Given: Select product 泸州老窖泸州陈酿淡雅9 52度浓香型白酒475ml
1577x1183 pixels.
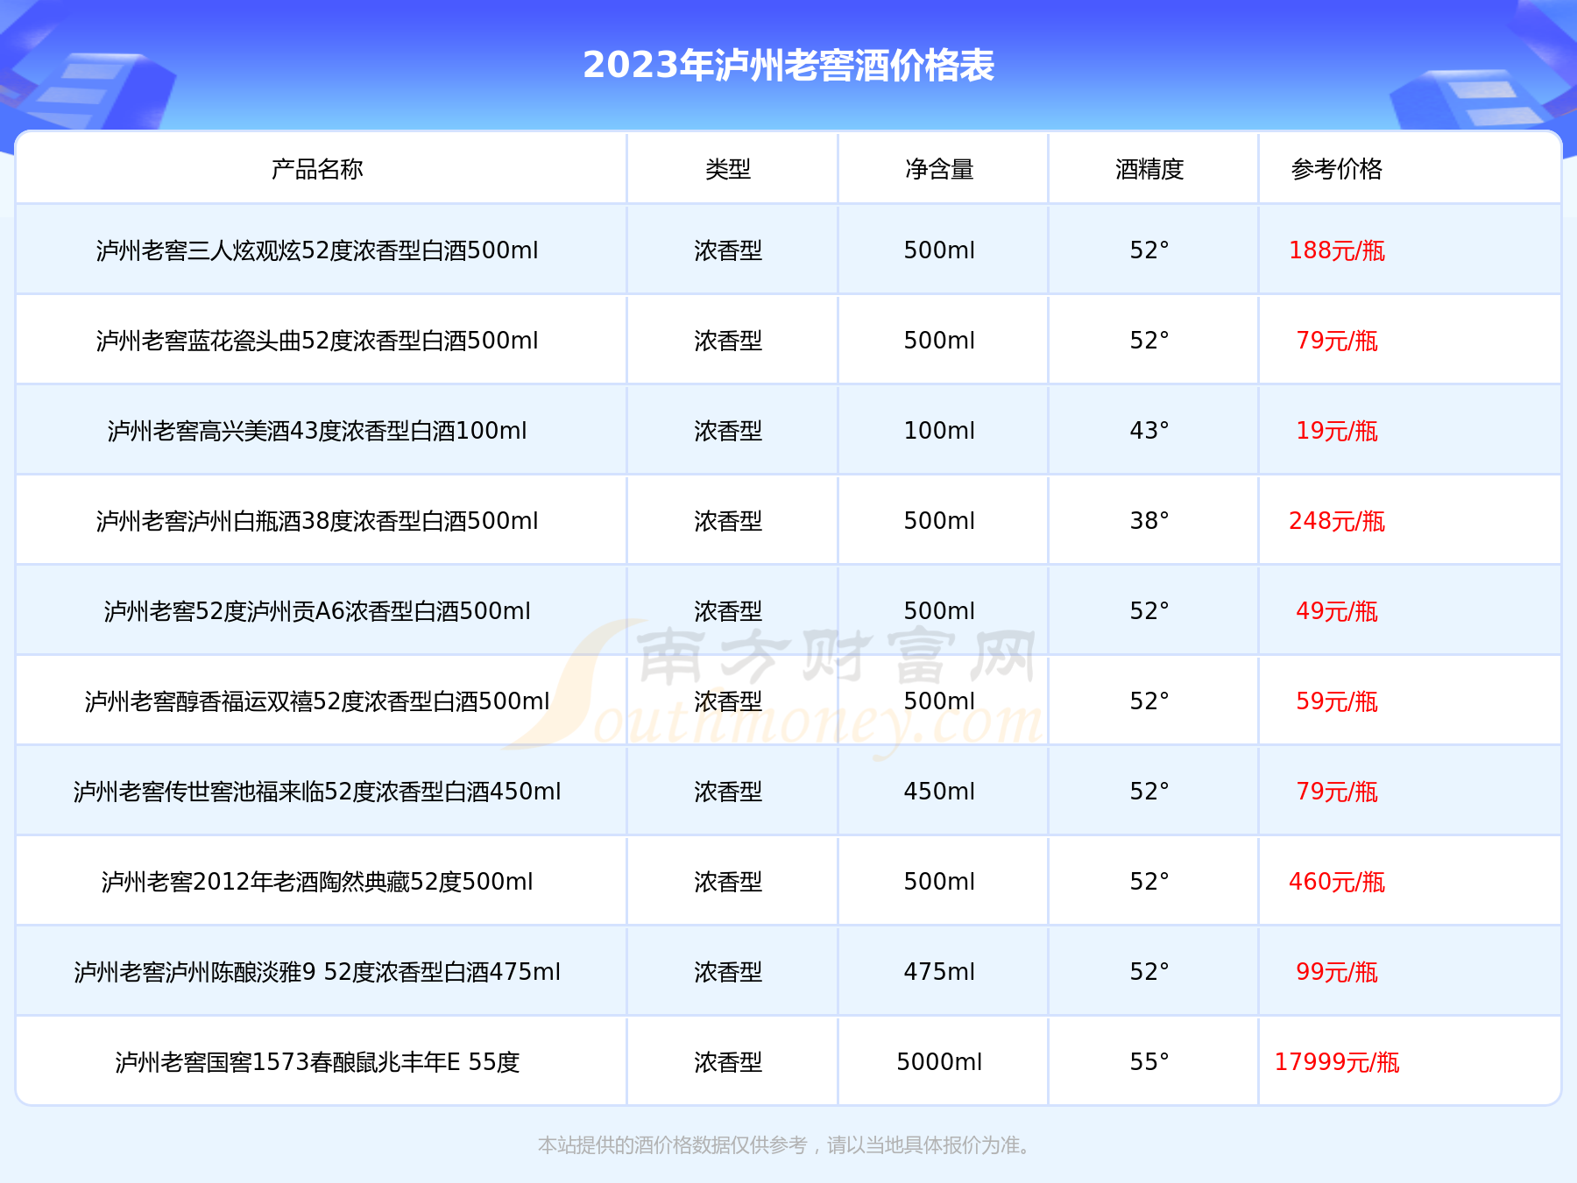Looking at the screenshot, I should (317, 972).
